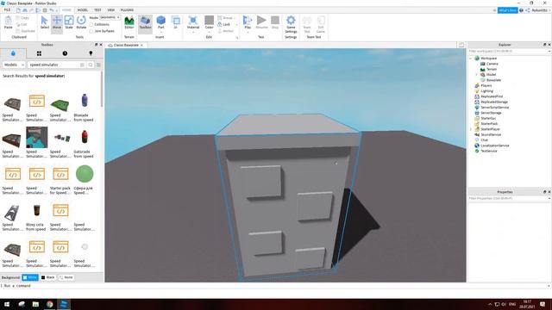Toggle the Collisions checkbox
Image resolution: width=552 pixels, height=310 pixels.
click(91, 25)
